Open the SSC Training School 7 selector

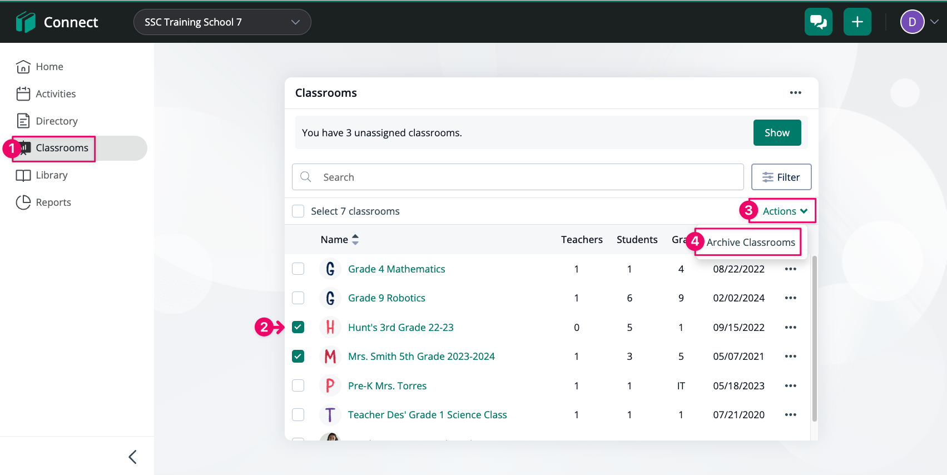(x=222, y=22)
